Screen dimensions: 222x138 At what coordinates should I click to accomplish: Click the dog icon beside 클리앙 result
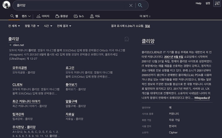coord(127,39)
